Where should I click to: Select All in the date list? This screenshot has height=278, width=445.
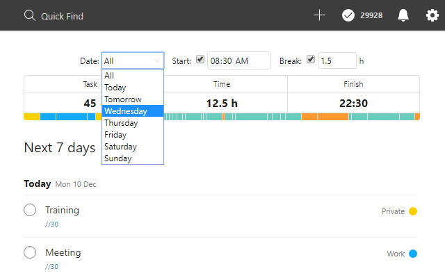tap(133, 76)
